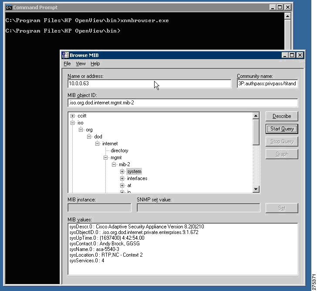This screenshot has width=317, height=291.
Task: Collapse the dod tree node
Action: coord(89,137)
